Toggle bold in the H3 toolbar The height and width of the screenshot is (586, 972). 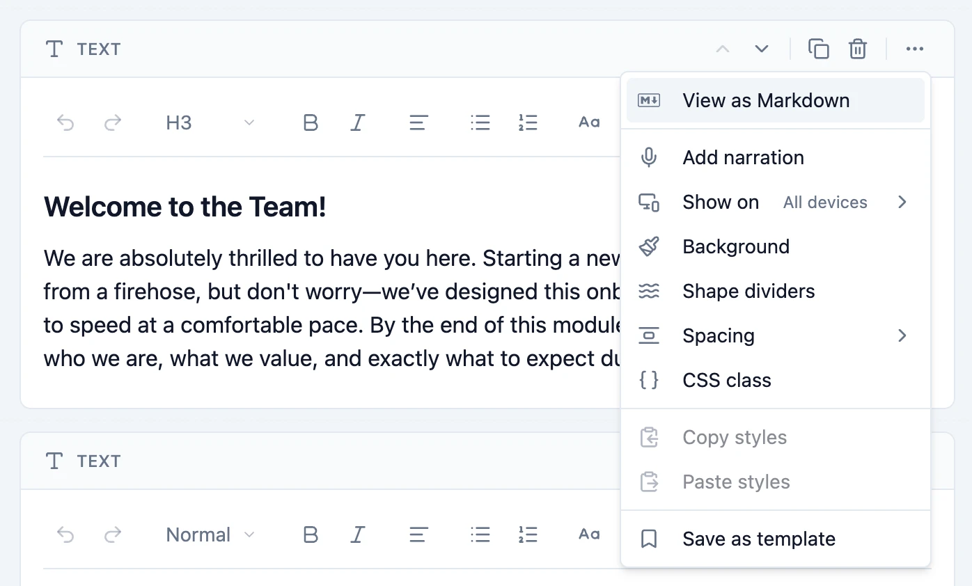click(x=311, y=123)
